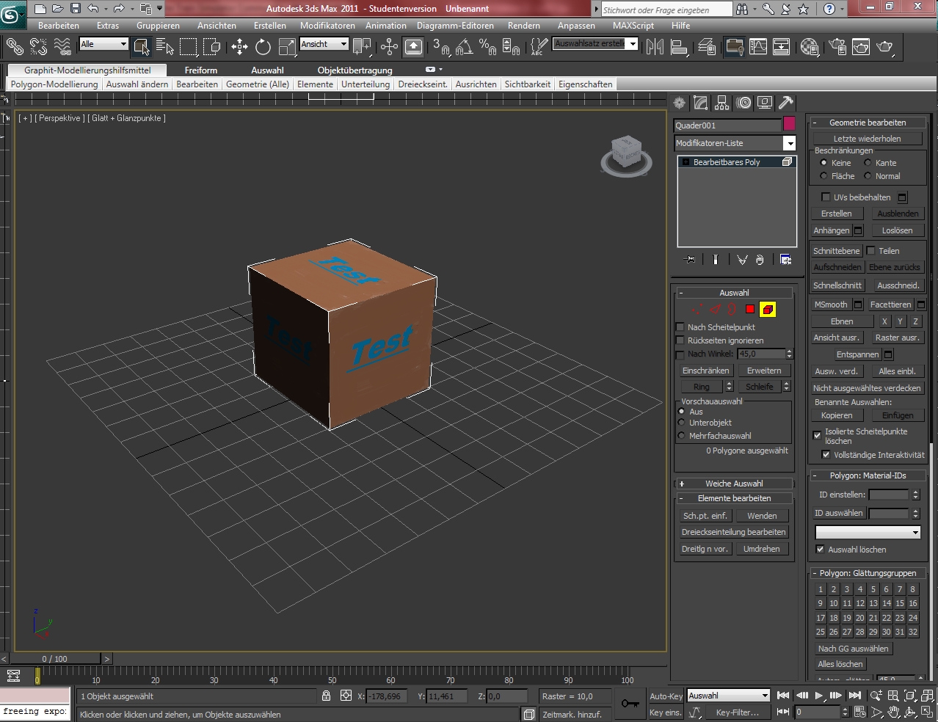Screen dimensions: 938x722
Task: Open the Hierarchy command panel tab
Action: [x=722, y=103]
